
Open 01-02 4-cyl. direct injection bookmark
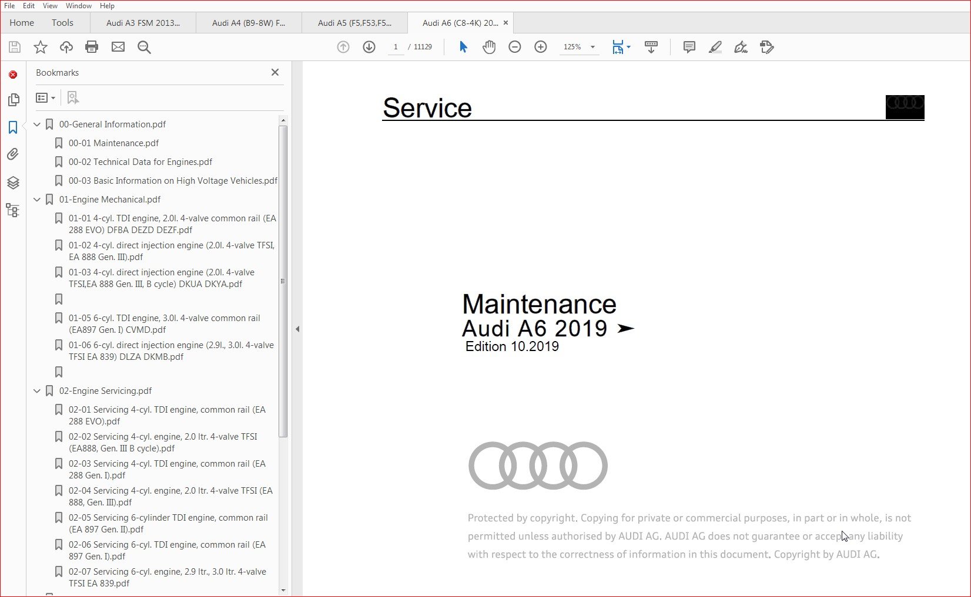172,251
